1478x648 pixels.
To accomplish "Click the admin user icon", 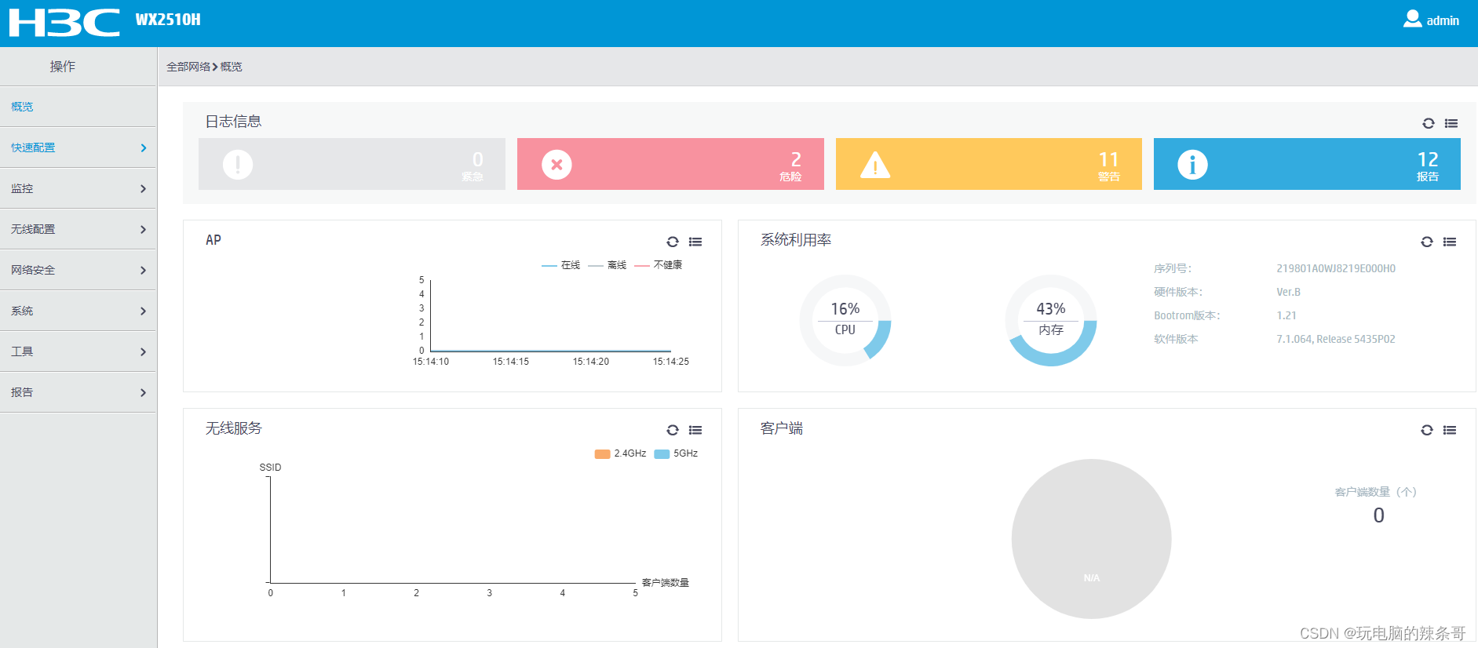I will pos(1412,19).
